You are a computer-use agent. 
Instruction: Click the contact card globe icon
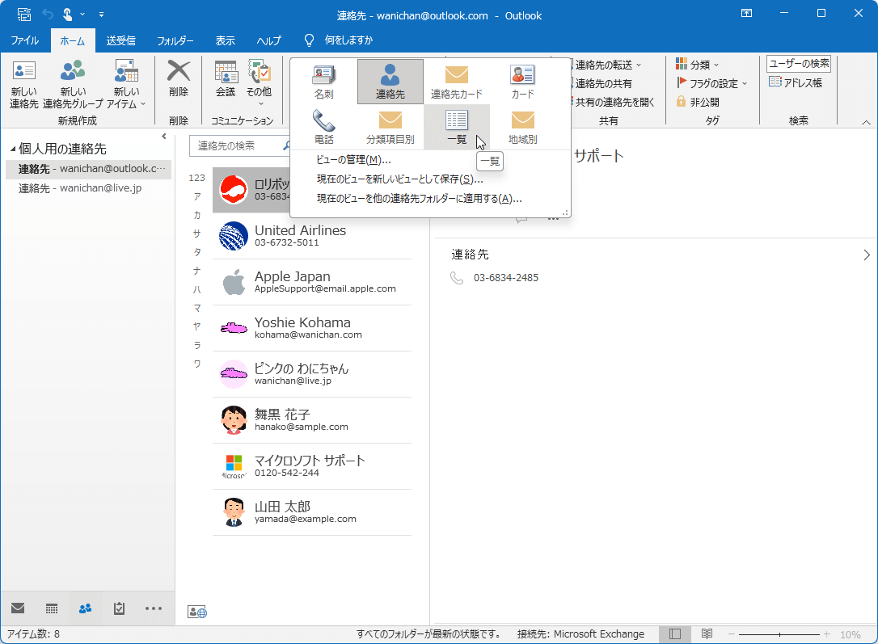coord(197,612)
